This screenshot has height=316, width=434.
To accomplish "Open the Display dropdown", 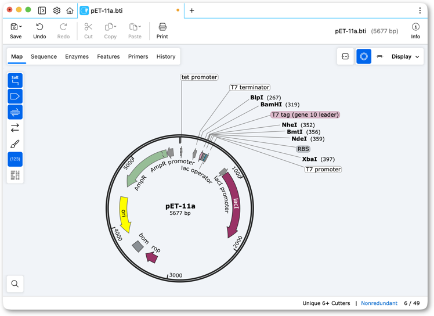I will tap(406, 56).
